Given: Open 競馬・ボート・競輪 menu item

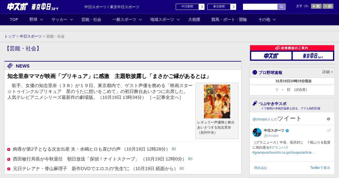Looking at the screenshot, I should pyautogui.click(x=229, y=19).
